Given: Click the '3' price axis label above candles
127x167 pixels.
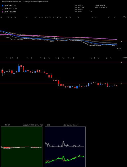Looking at the screenshot, I should (x=121, y=62).
